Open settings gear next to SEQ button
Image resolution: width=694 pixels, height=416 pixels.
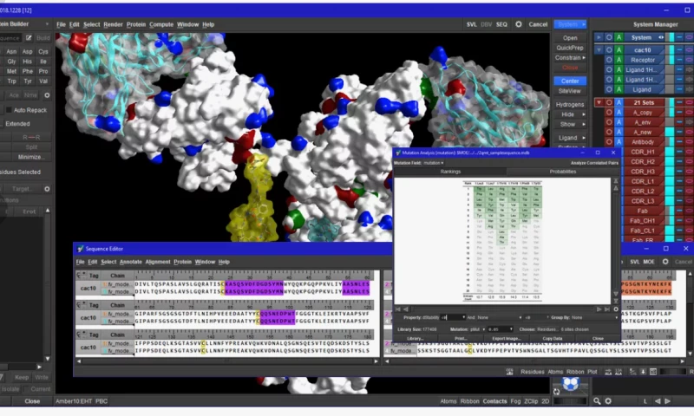[x=518, y=24]
